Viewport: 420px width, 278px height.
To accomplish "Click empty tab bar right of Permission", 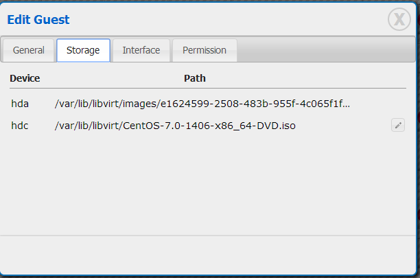I will pos(323,50).
